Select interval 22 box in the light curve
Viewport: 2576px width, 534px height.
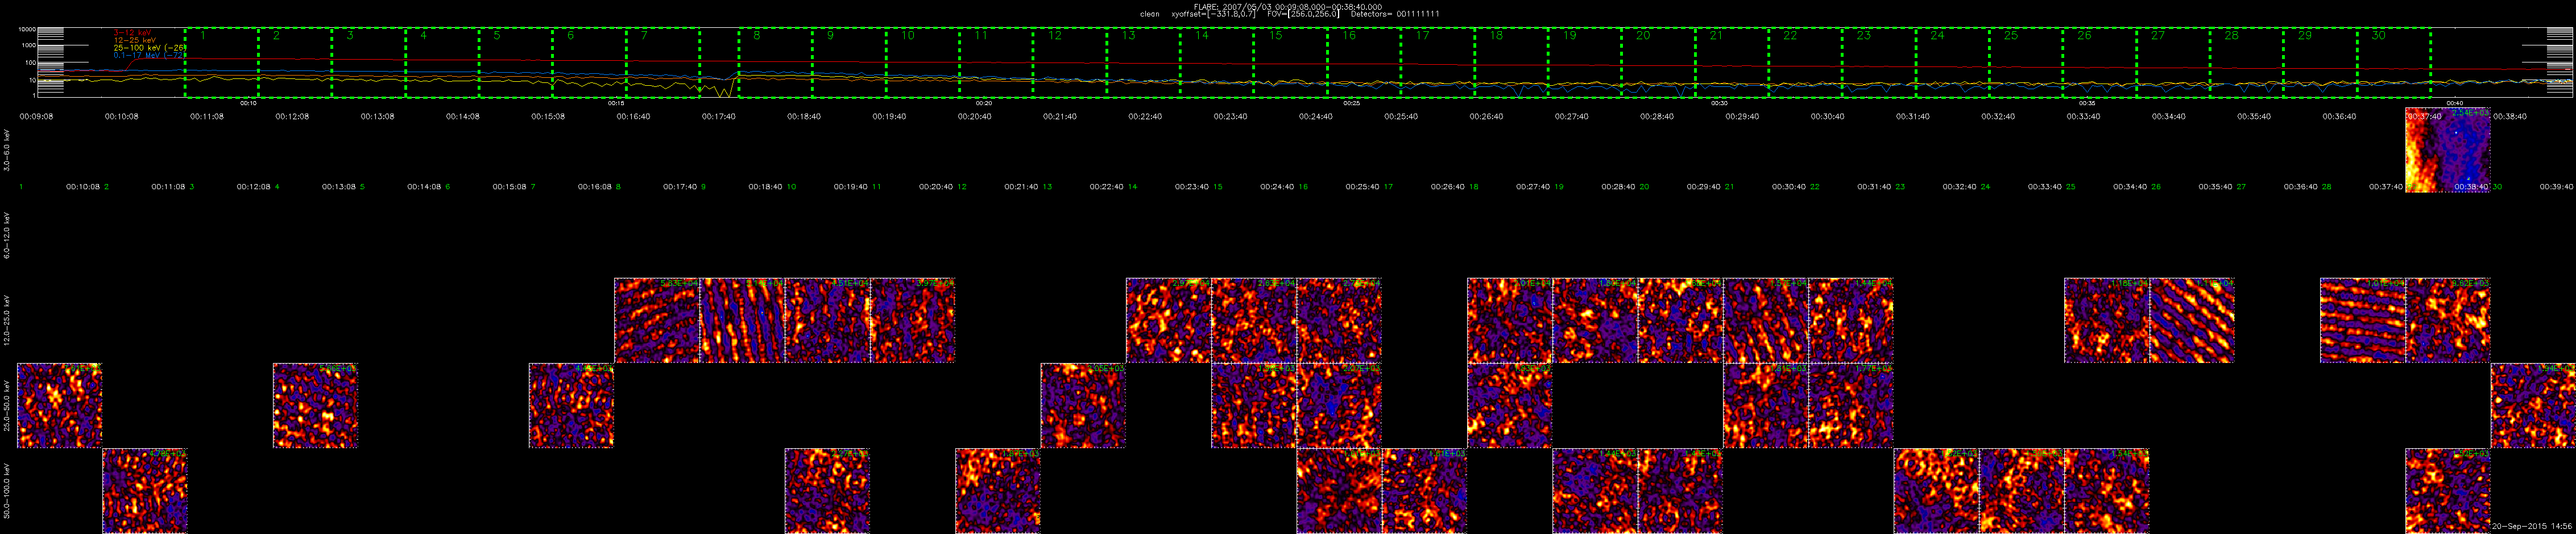(x=1805, y=62)
